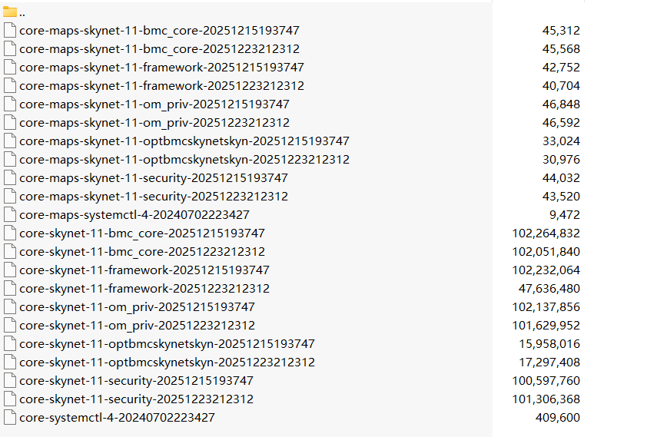Select file core-maps-skynet-11-bmc_core-20251223212312
647x437 pixels.
(x=159, y=49)
